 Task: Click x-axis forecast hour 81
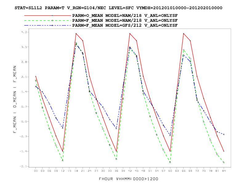[x=217, y=171]
